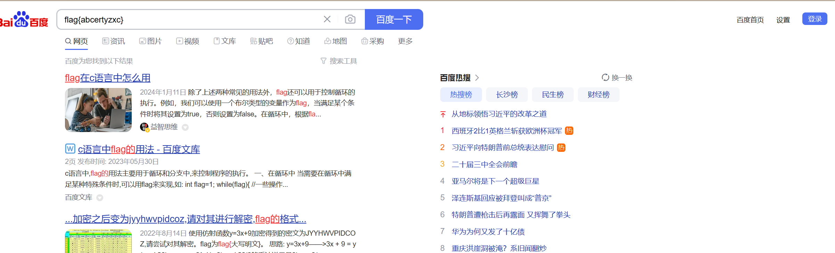The image size is (835, 253).
Task: Expand dropdown arrow next to 益智思维
Action: (x=185, y=128)
